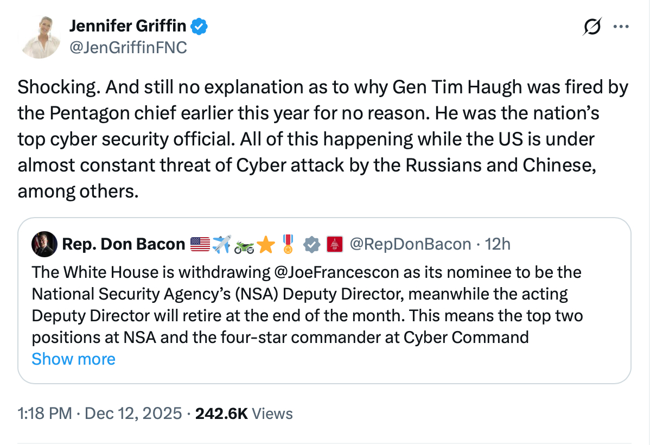This screenshot has height=445, width=650.
Task: Open the @JenGriffinFNC handle
Action: tap(128, 48)
